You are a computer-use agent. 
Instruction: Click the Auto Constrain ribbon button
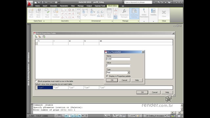pos(56,13)
